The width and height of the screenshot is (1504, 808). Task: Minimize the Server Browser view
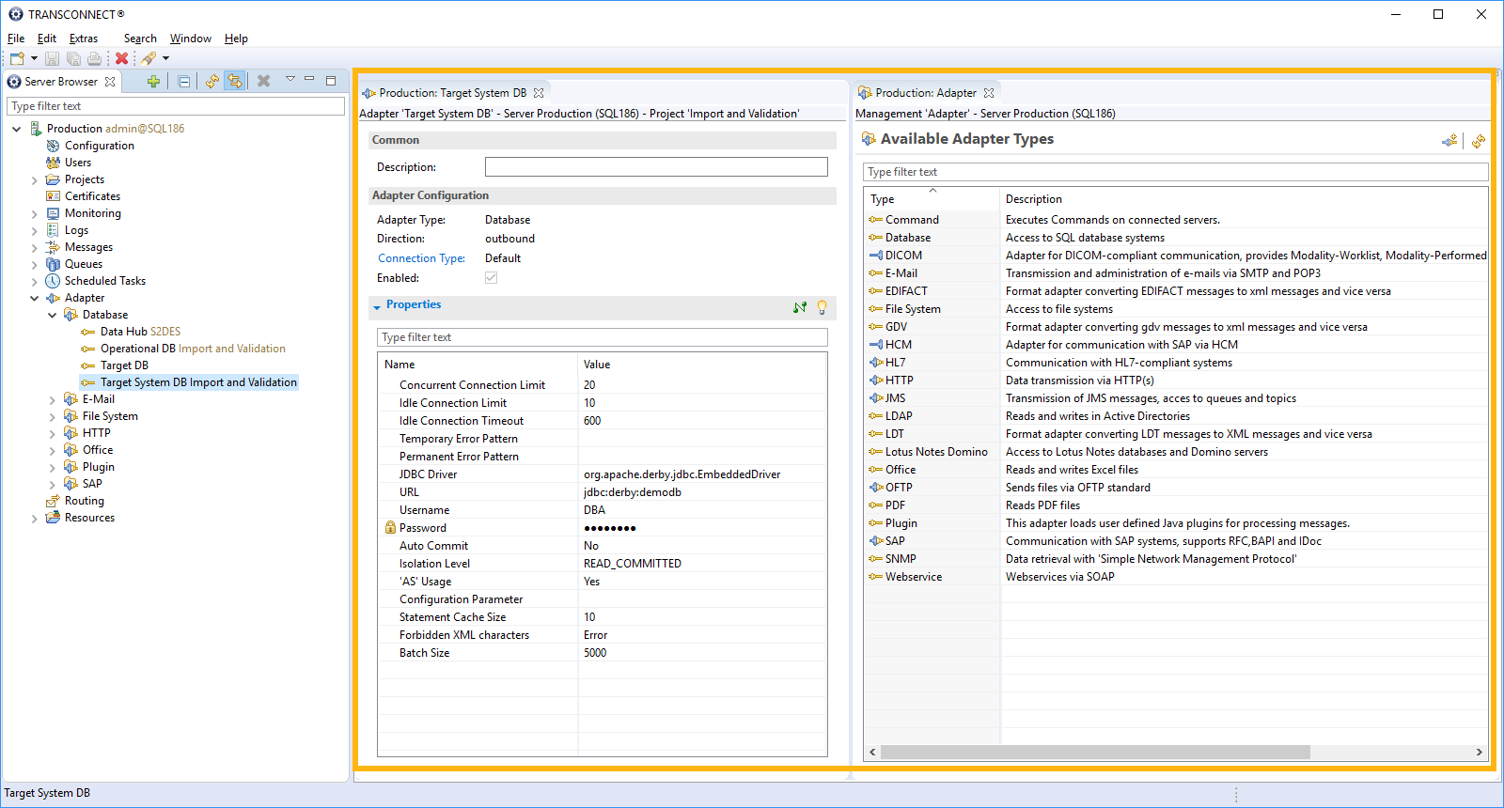click(x=309, y=80)
